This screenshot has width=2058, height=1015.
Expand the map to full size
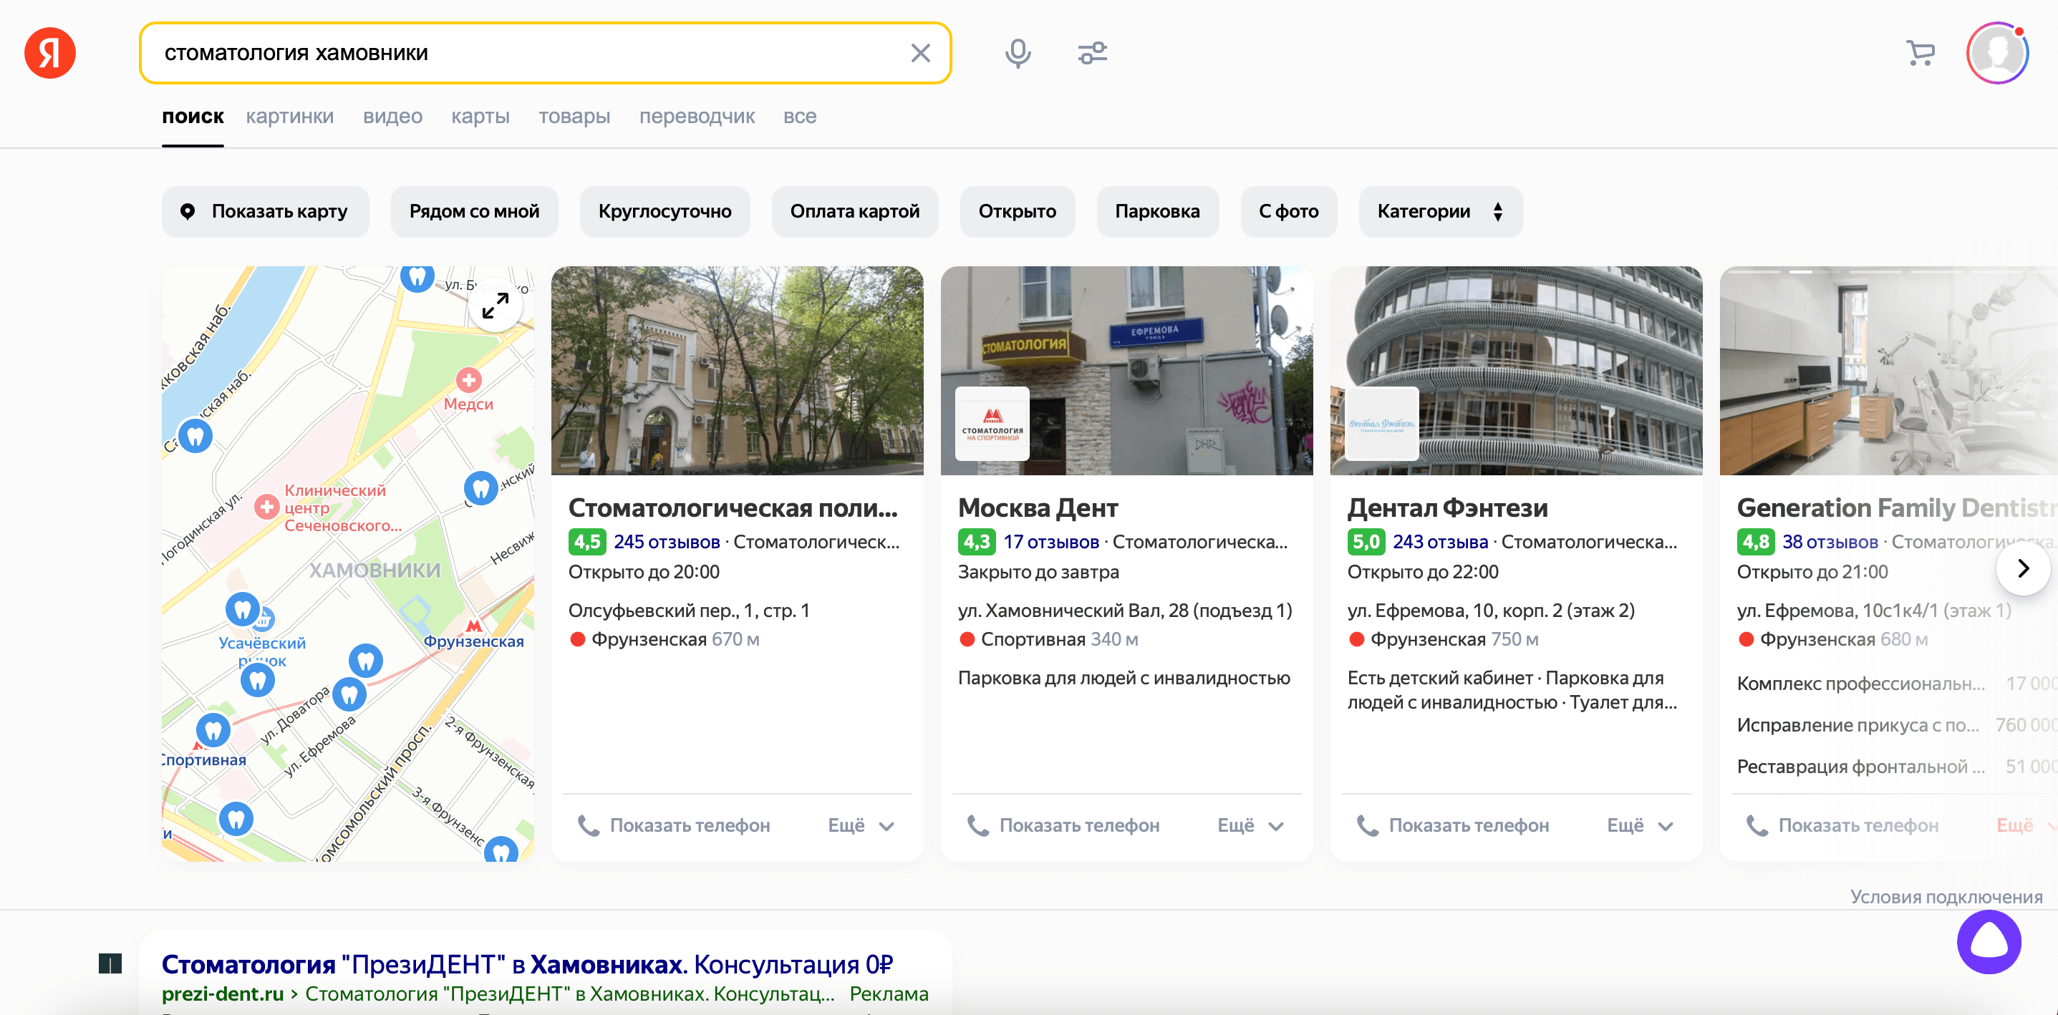[496, 305]
